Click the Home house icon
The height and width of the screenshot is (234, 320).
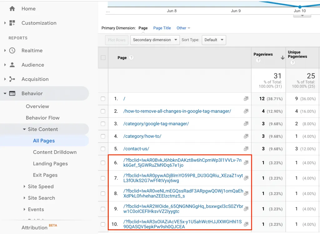[12, 8]
